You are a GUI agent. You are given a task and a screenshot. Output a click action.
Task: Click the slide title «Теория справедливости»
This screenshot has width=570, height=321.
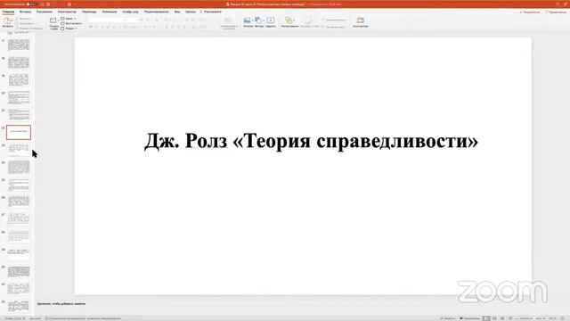[x=311, y=141]
